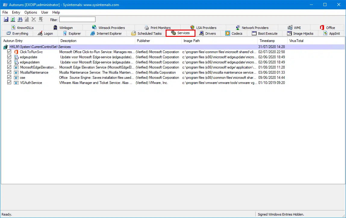346x218 pixels.
Task: Switch to the Everything tab
Action: pyautogui.click(x=17, y=34)
